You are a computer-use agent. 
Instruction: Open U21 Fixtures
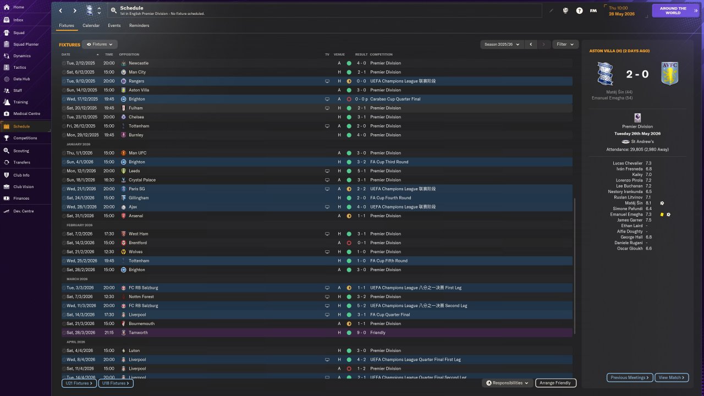[x=79, y=383]
